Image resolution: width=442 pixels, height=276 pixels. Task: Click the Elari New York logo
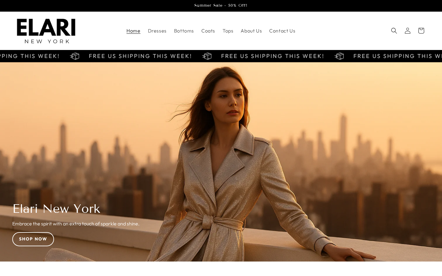click(x=46, y=31)
